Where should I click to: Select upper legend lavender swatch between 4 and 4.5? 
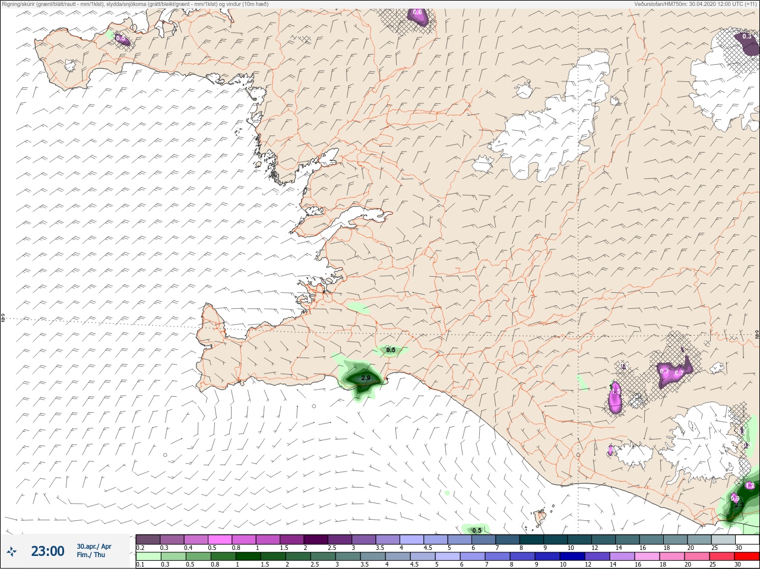point(411,539)
